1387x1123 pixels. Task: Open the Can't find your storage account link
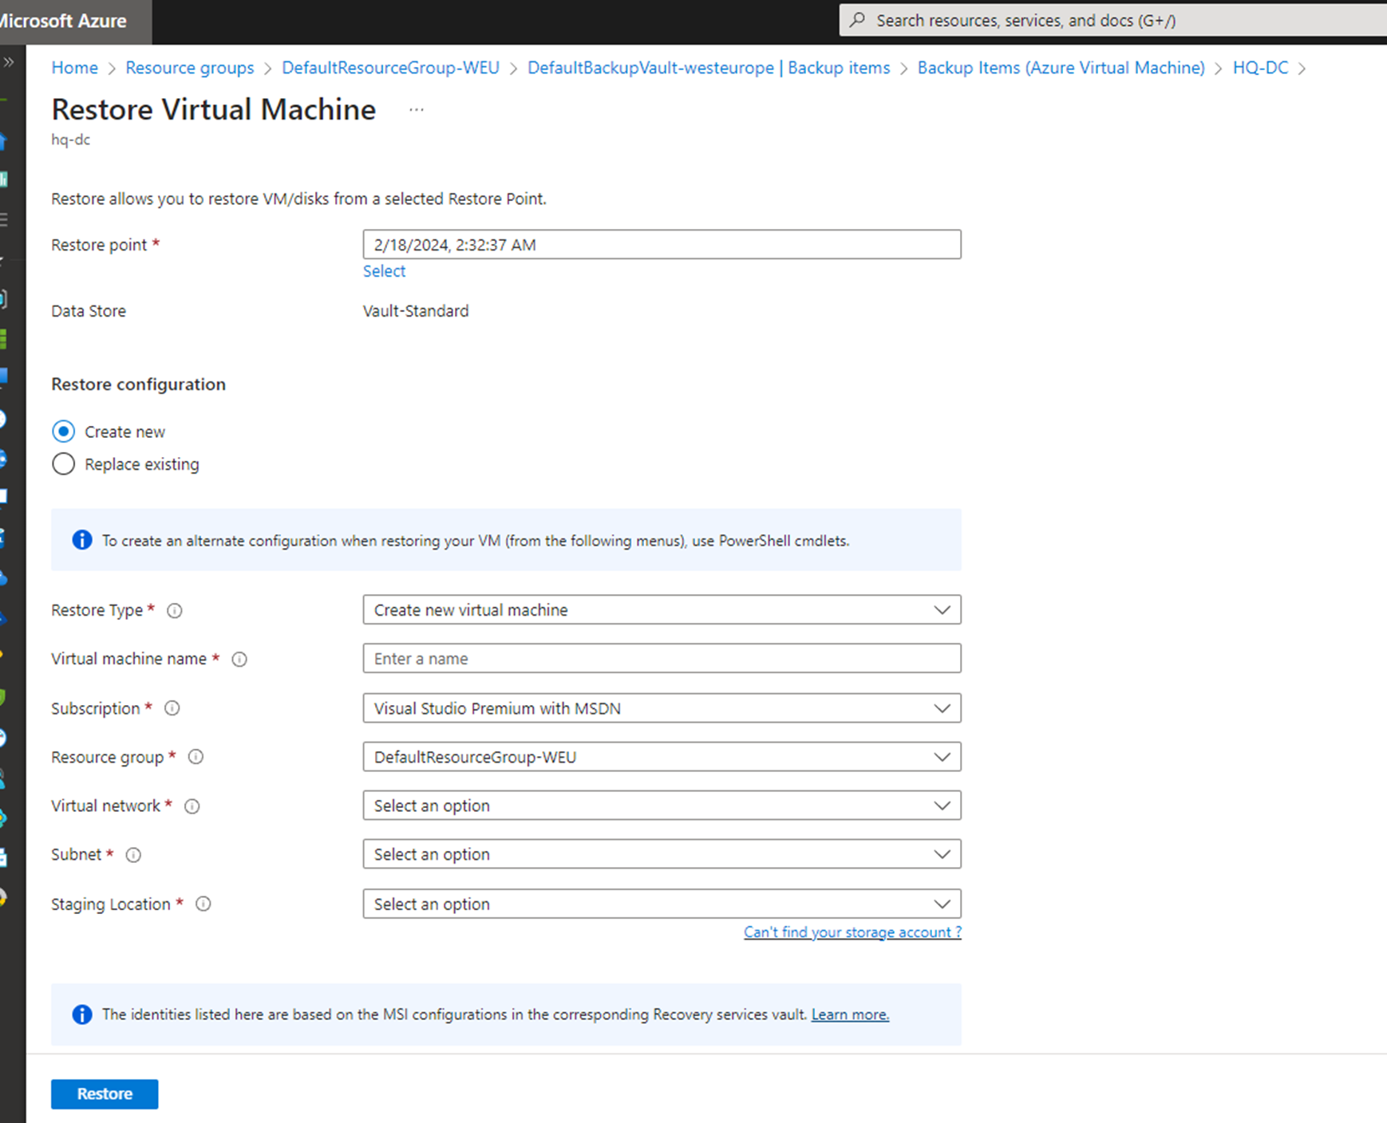(x=852, y=932)
